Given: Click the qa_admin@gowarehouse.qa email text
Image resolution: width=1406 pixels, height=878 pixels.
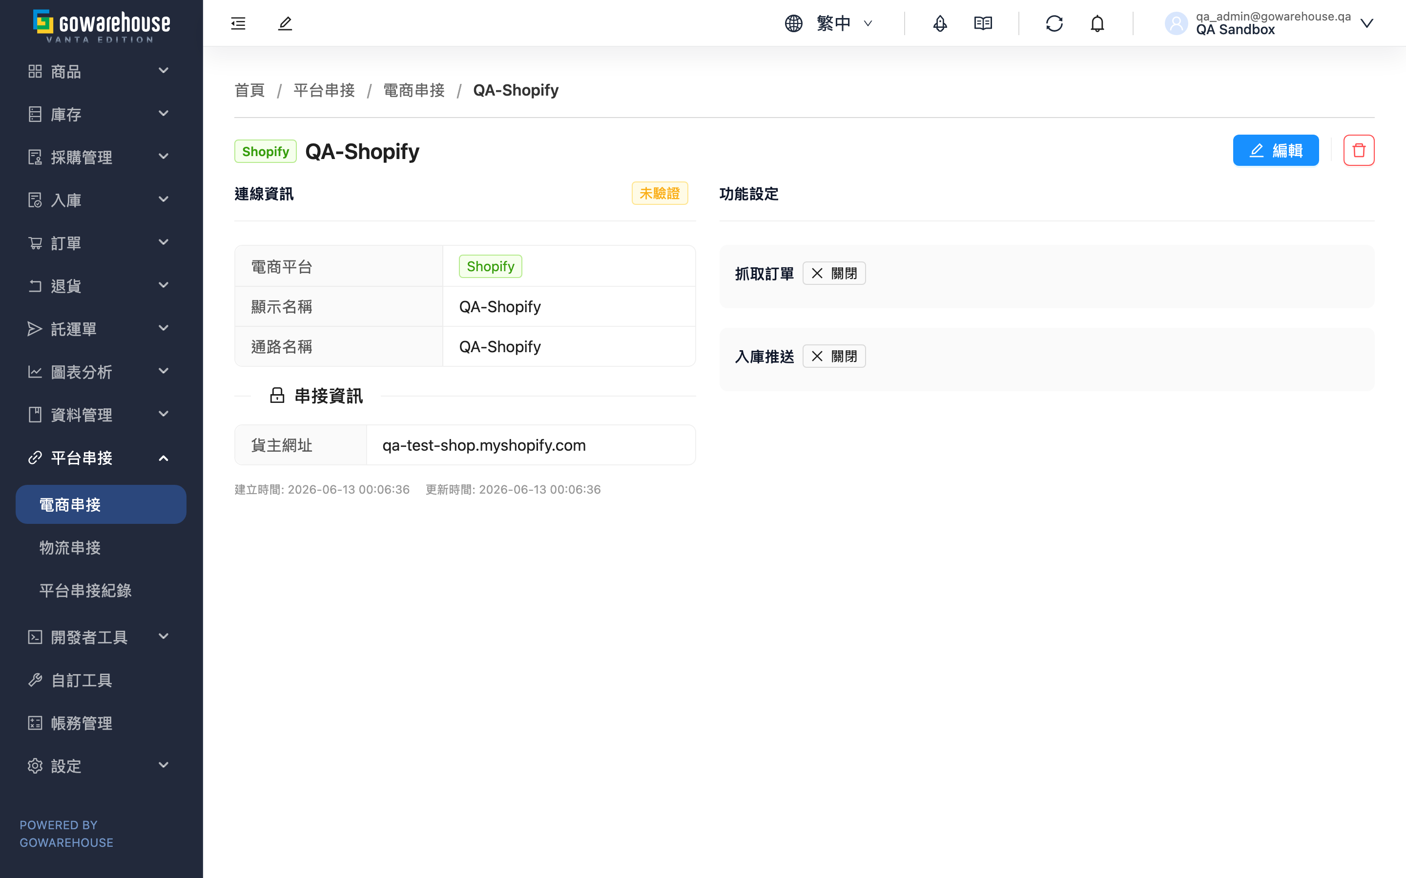Looking at the screenshot, I should (1273, 16).
